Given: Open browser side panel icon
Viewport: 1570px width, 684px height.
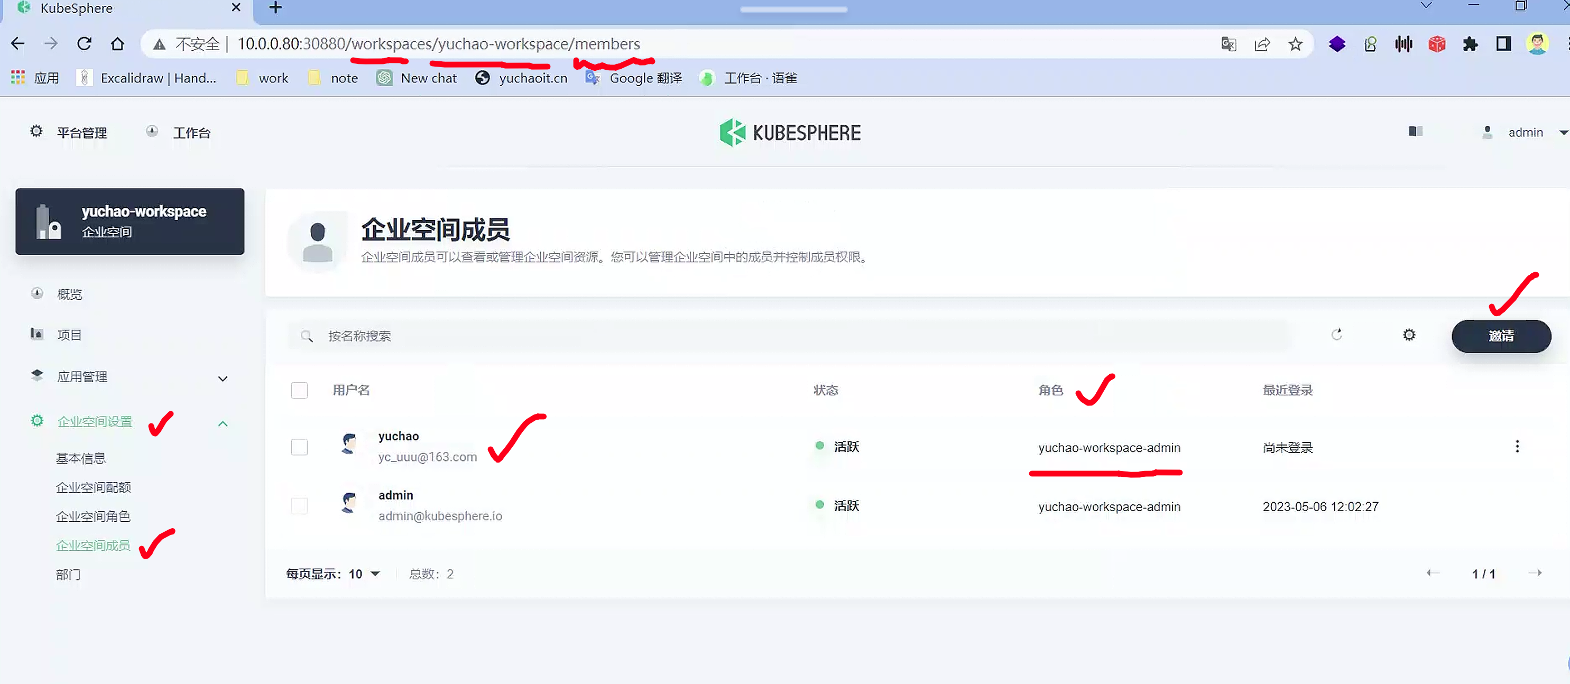Looking at the screenshot, I should coord(1503,44).
